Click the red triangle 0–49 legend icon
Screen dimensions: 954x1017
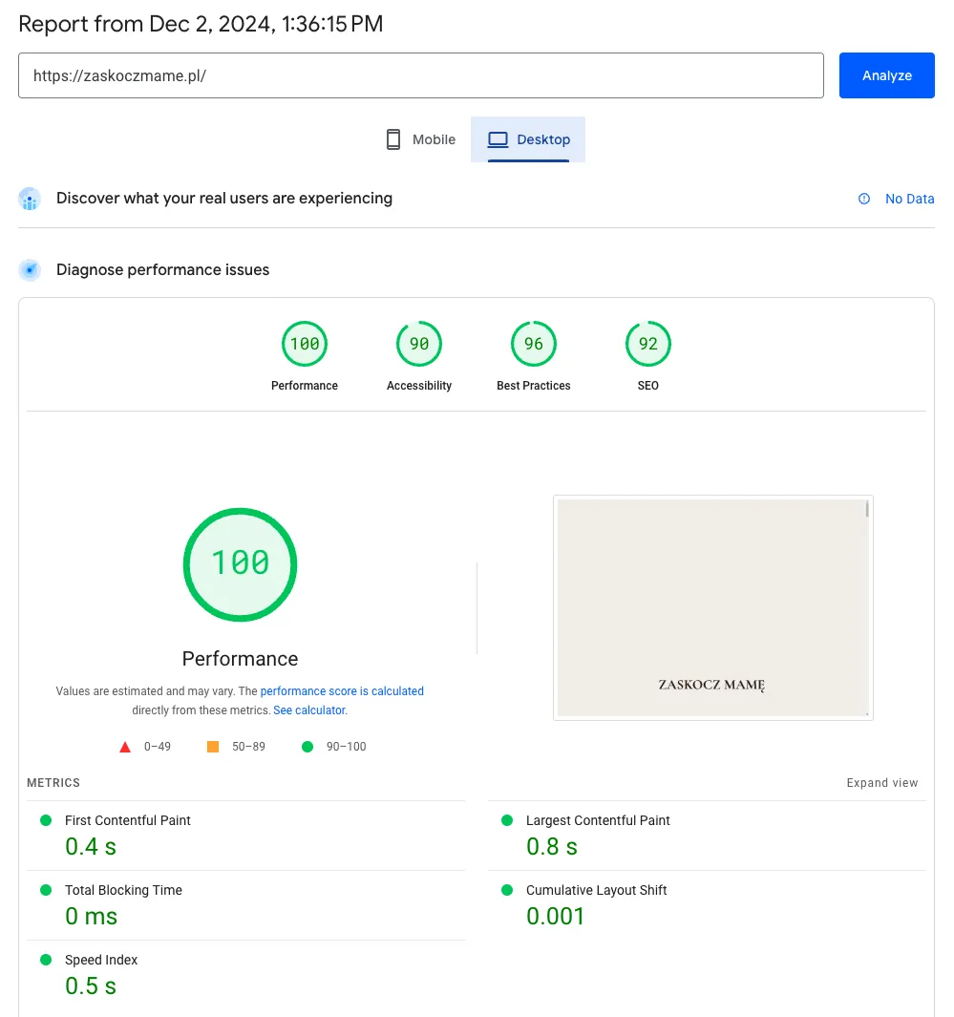(x=125, y=747)
